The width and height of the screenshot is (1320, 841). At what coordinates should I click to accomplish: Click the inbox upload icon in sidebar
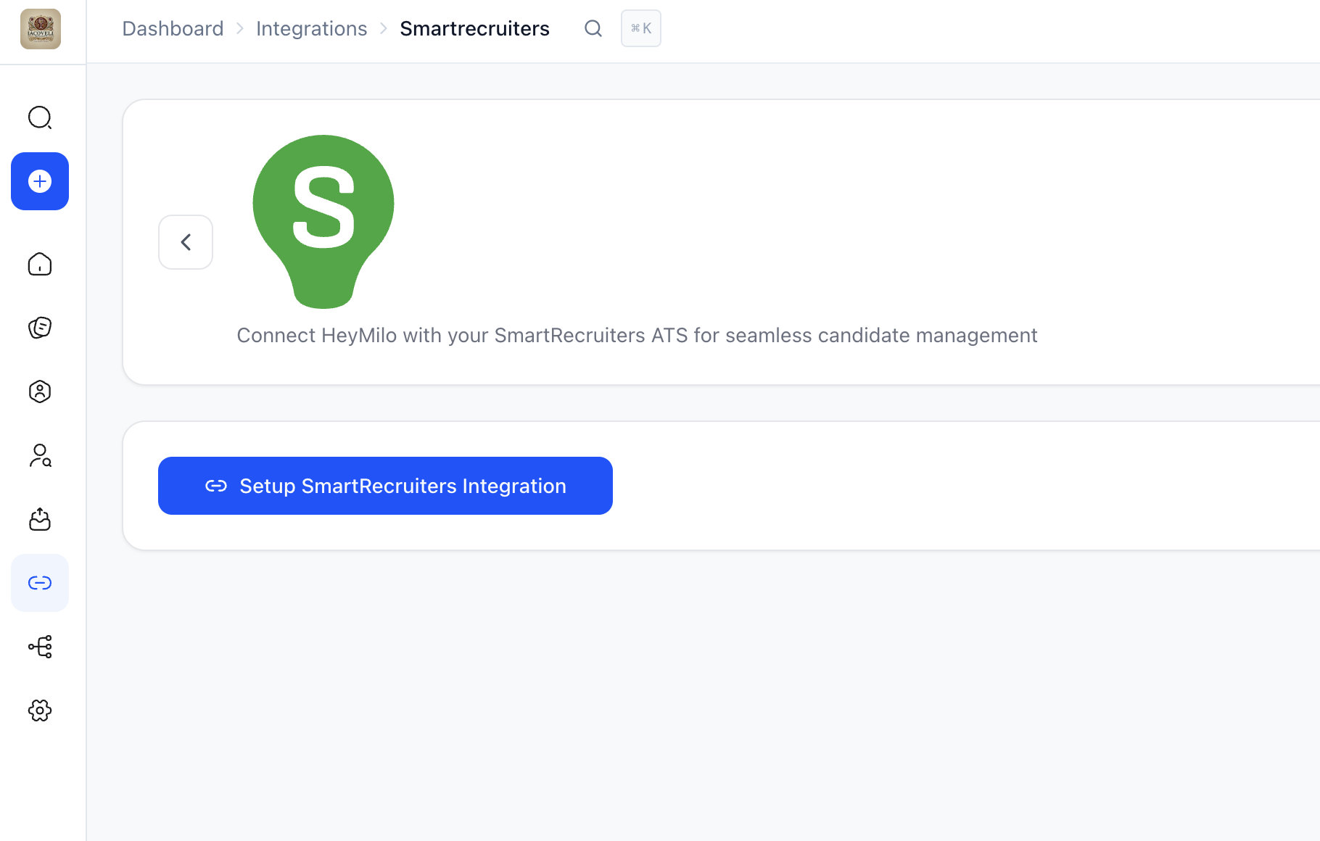coord(40,519)
